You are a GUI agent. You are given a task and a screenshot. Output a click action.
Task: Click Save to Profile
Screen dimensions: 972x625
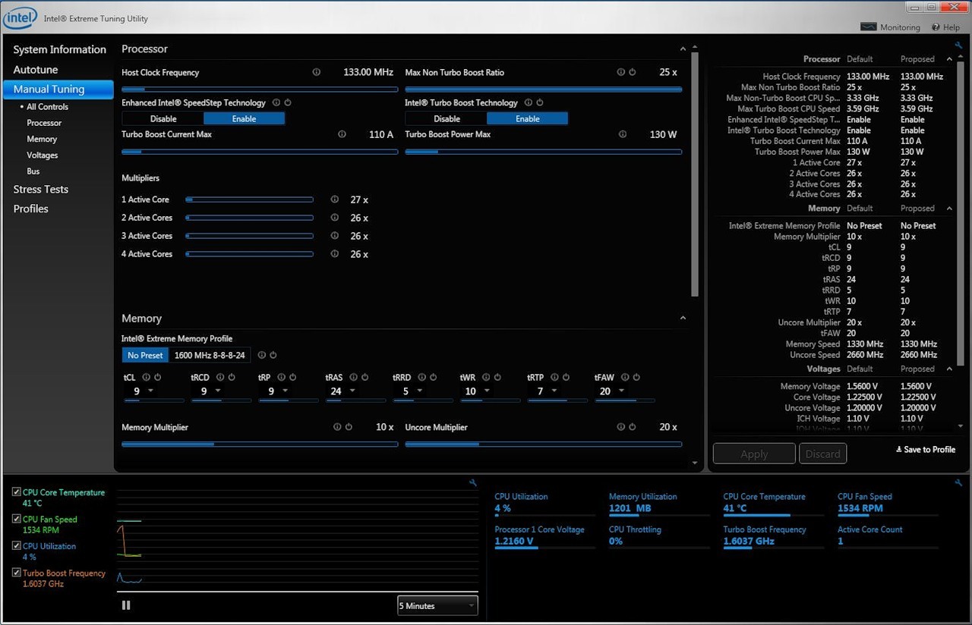(x=926, y=450)
